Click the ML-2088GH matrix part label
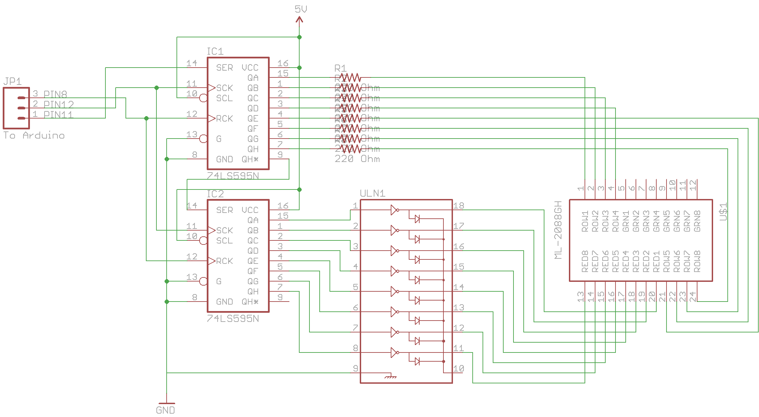 click(558, 230)
